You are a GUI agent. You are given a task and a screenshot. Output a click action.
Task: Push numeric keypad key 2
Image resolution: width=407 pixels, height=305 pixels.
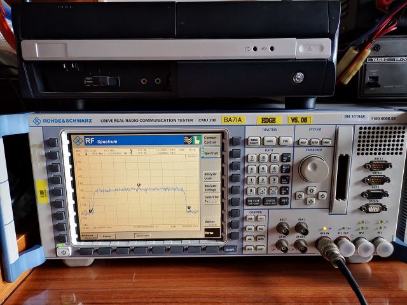pos(263,180)
